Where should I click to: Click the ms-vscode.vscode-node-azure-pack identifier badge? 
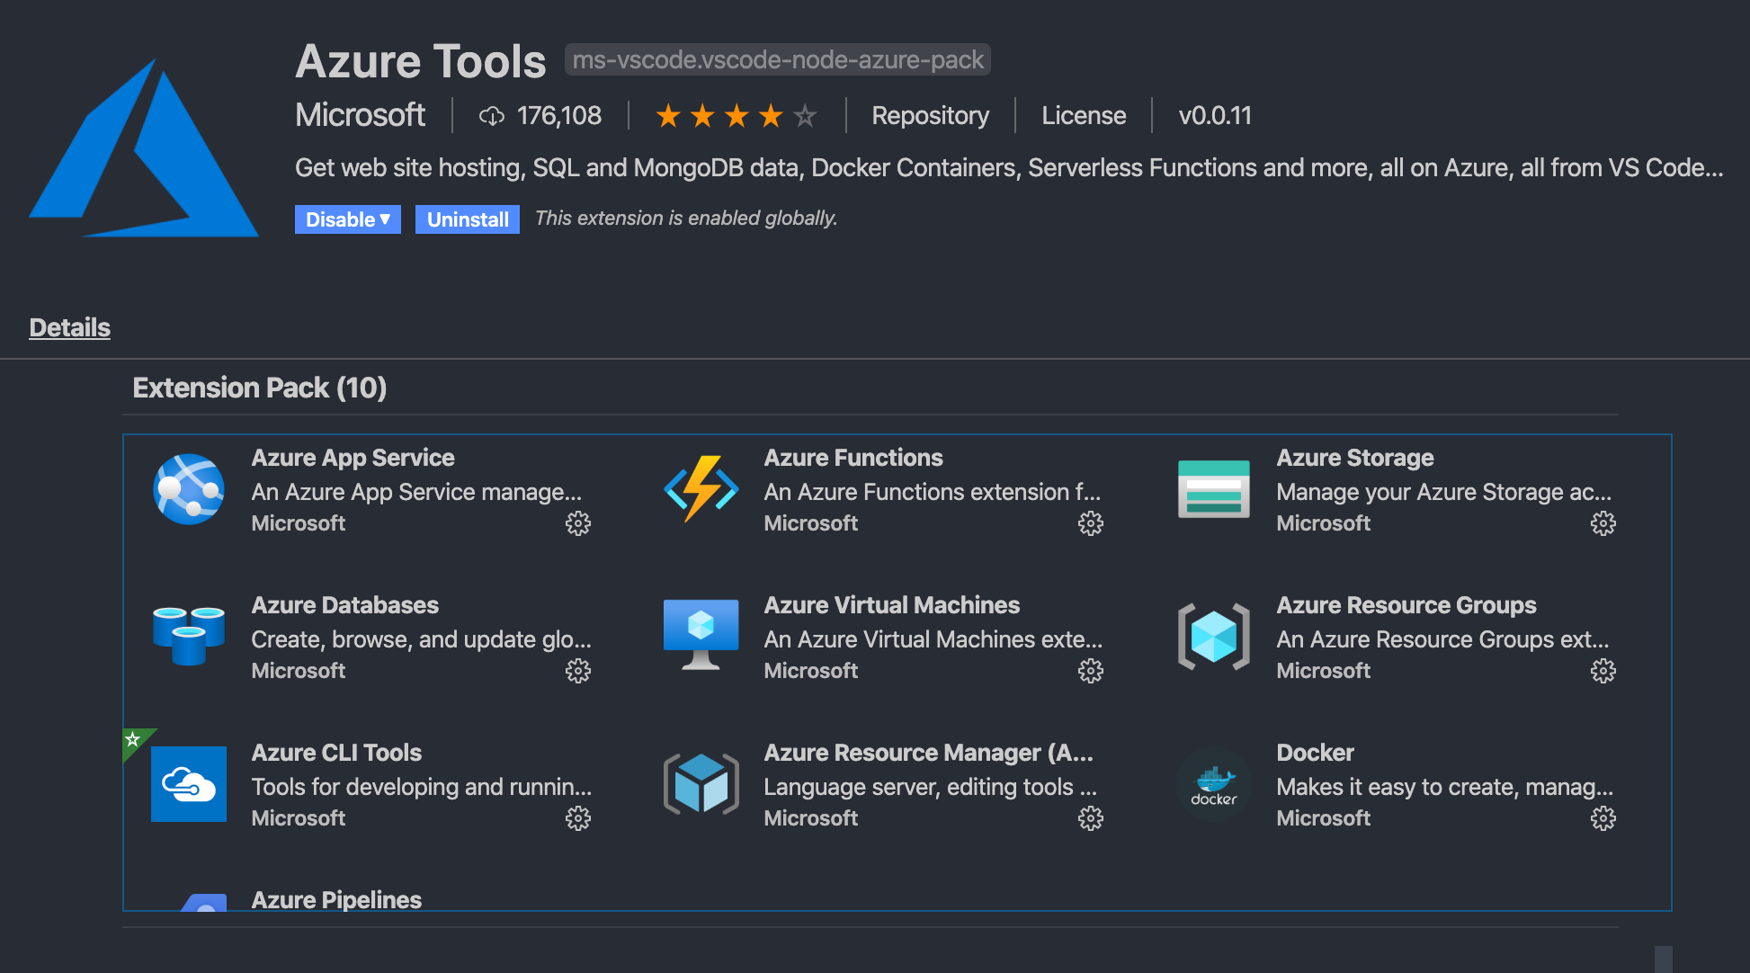click(x=776, y=59)
